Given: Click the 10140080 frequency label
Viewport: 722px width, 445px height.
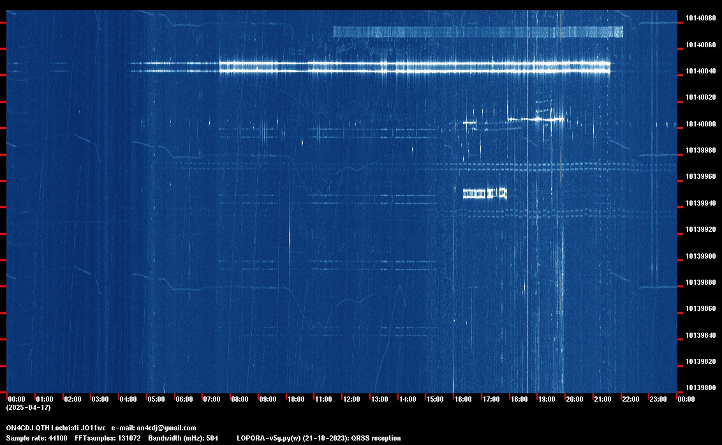Looking at the screenshot, I should click(x=701, y=19).
